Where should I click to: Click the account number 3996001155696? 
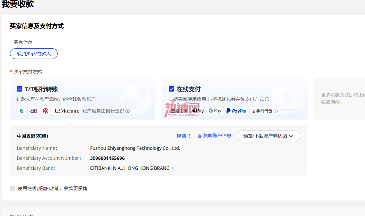point(107,158)
